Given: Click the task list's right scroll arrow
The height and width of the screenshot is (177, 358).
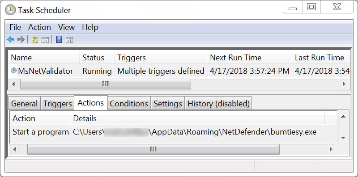Looking at the screenshot, I should pos(344,84).
